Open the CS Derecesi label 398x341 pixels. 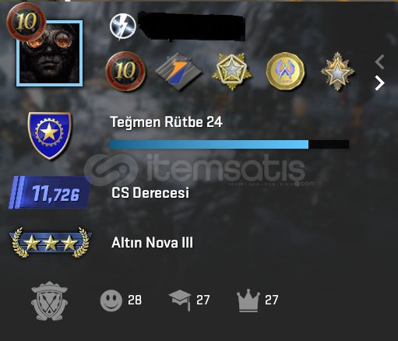(x=150, y=193)
